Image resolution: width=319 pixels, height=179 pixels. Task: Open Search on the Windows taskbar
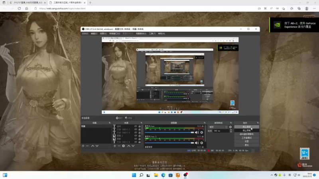coord(141,175)
